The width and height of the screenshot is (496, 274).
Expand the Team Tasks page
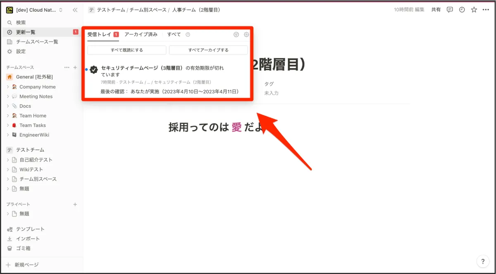[x=8, y=125]
